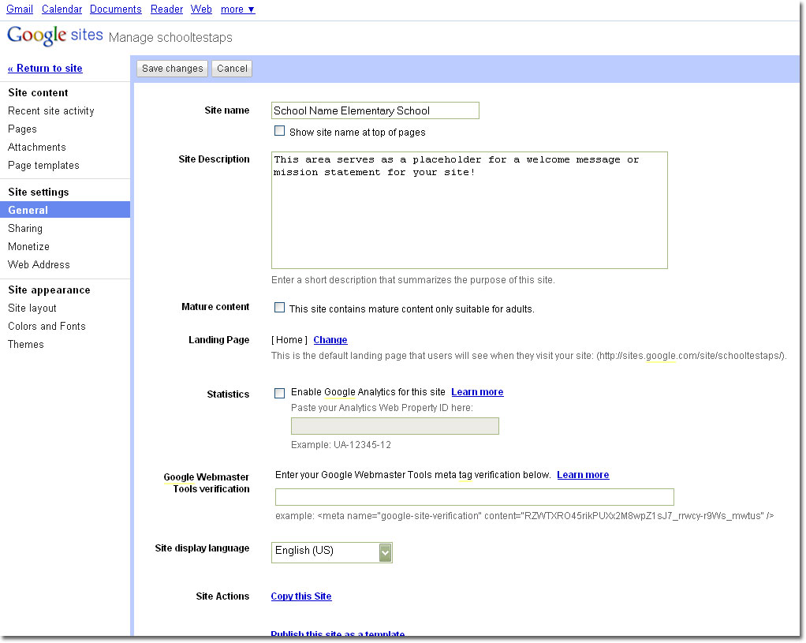The image size is (806, 643).
Task: Click Learn more for Webmaster Tools
Action: click(x=583, y=475)
